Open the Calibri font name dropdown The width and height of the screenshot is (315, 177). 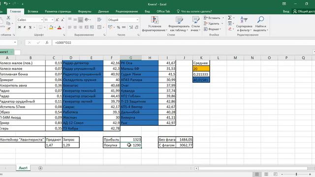42,20
